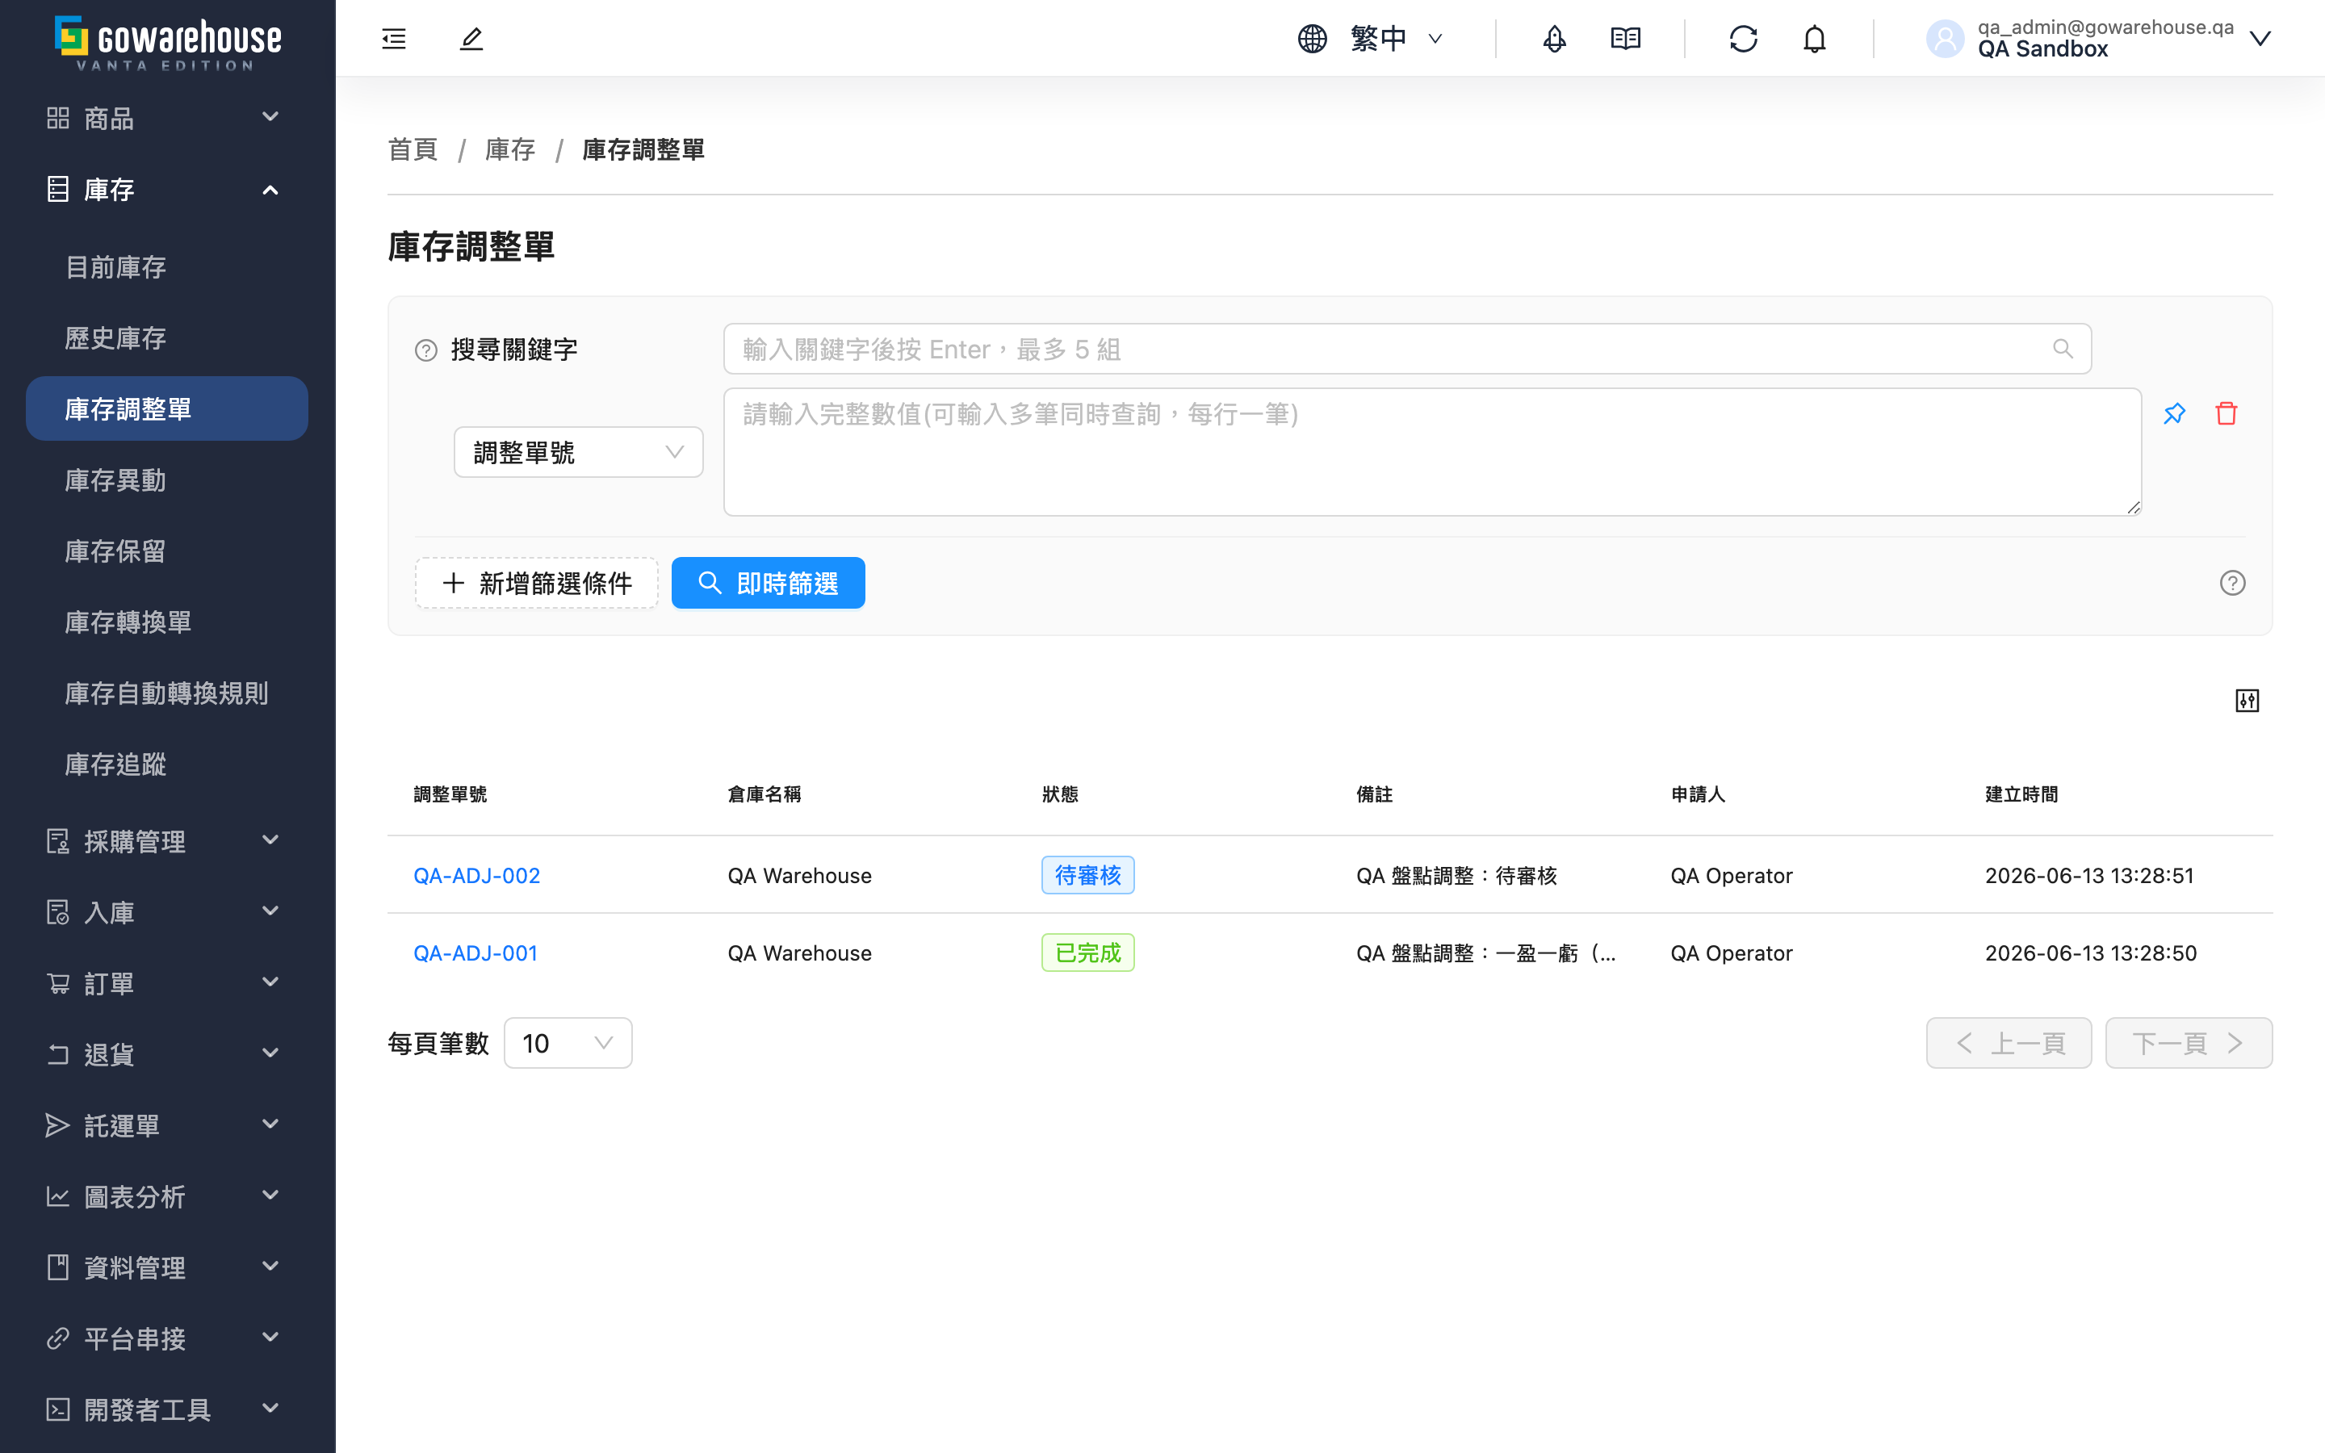2325x1453 pixels.
Task: Open the 每頁筆數 page size dropdown
Action: 568,1043
